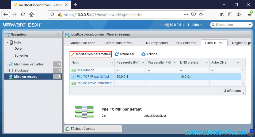The image size is (255, 137).
Task: Open Surveiller under Hôte
Action: pos(21,56)
